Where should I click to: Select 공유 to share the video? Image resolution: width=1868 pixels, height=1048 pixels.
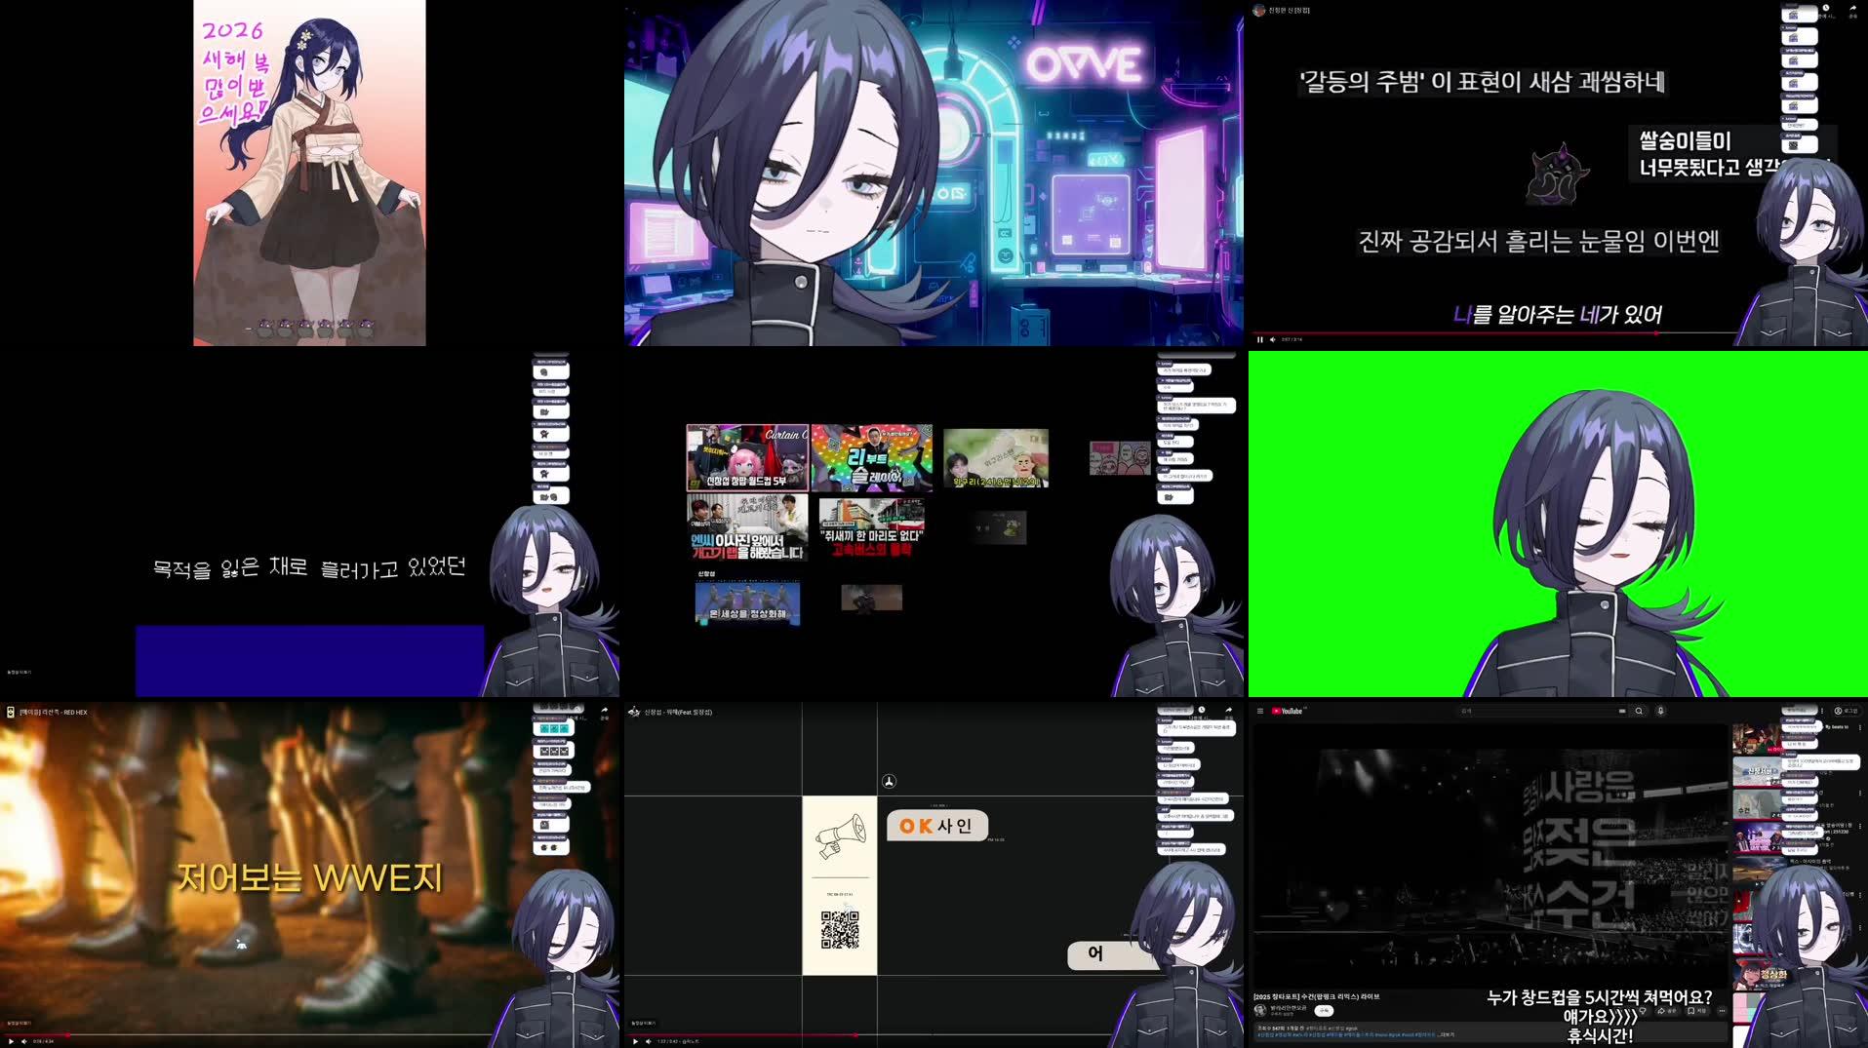pos(1665,1011)
